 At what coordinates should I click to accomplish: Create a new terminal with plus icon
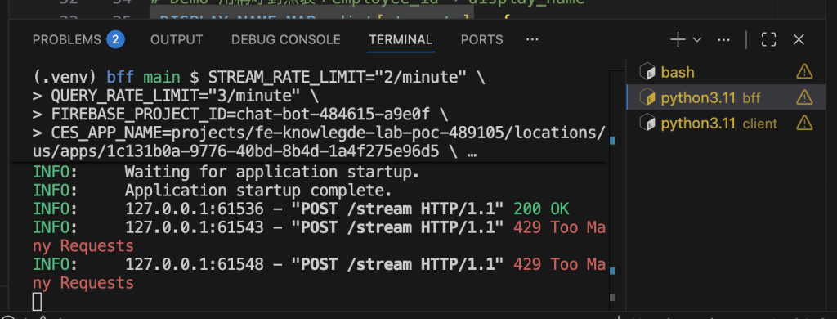click(678, 39)
